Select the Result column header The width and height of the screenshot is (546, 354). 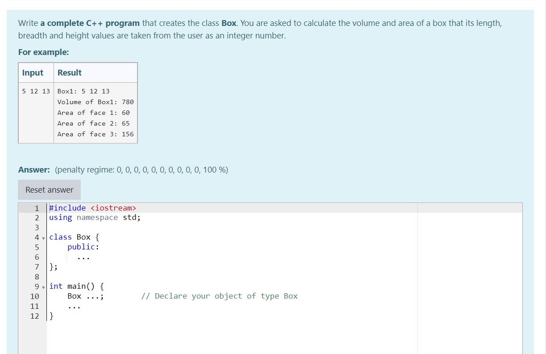70,72
